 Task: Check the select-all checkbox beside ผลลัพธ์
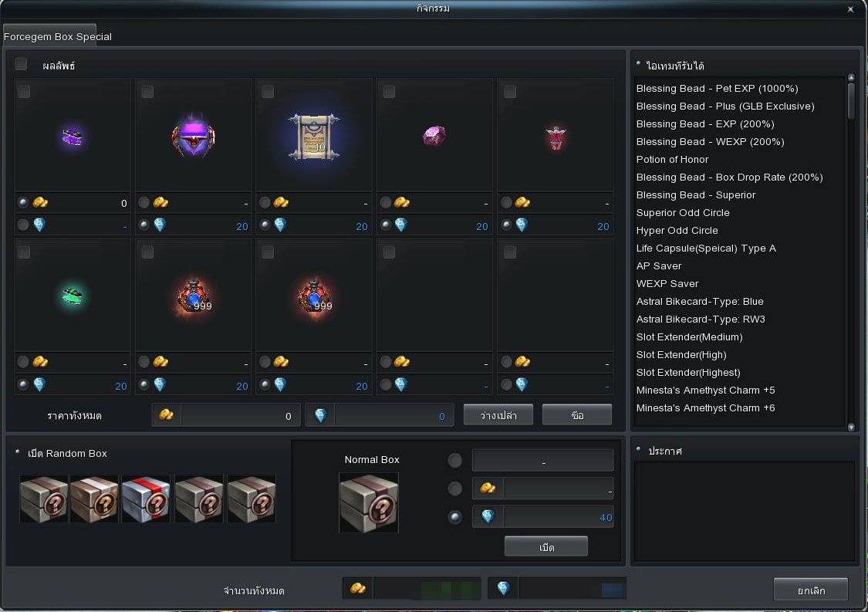22,64
